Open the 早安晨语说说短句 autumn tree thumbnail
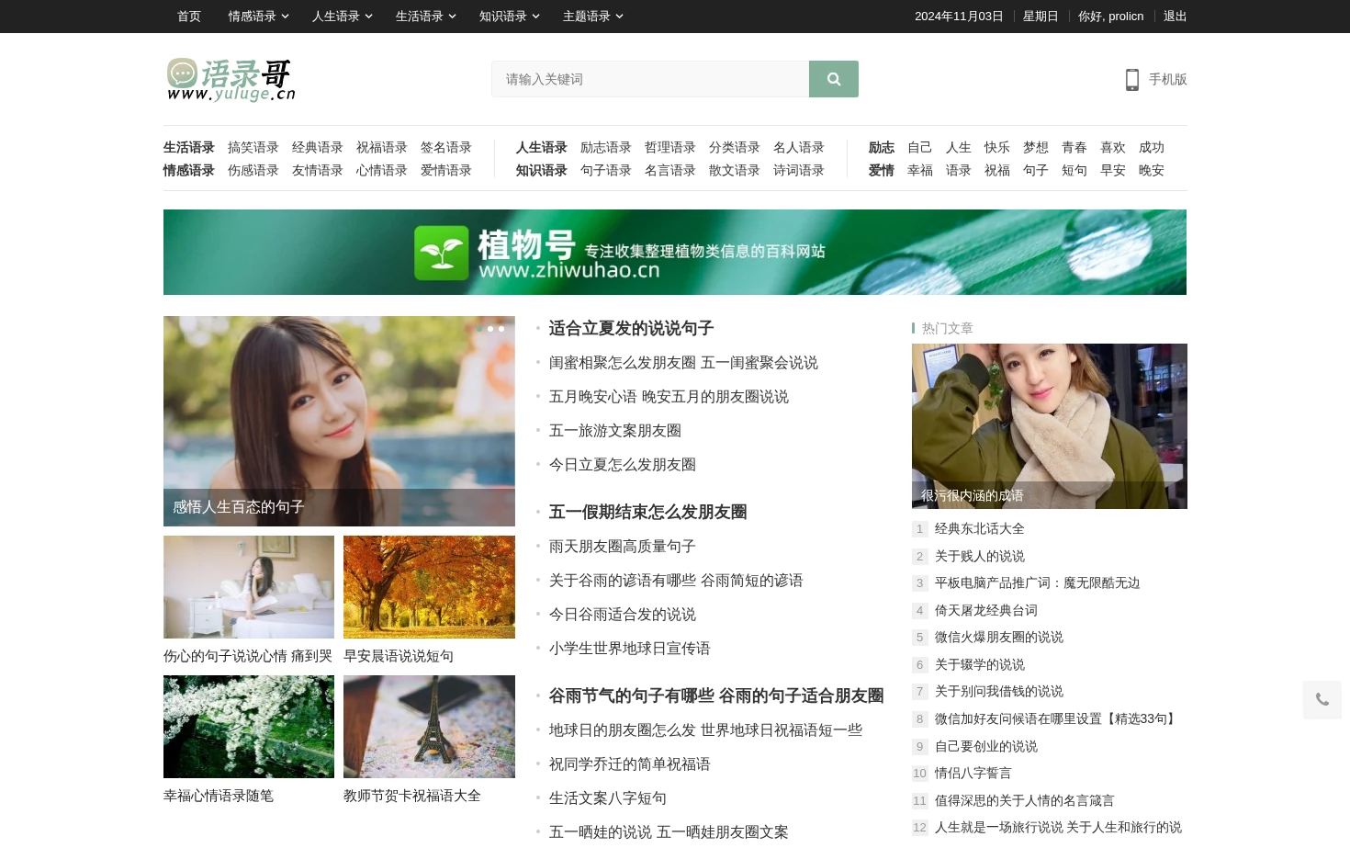Image resolution: width=1350 pixels, height=848 pixels. point(429,587)
